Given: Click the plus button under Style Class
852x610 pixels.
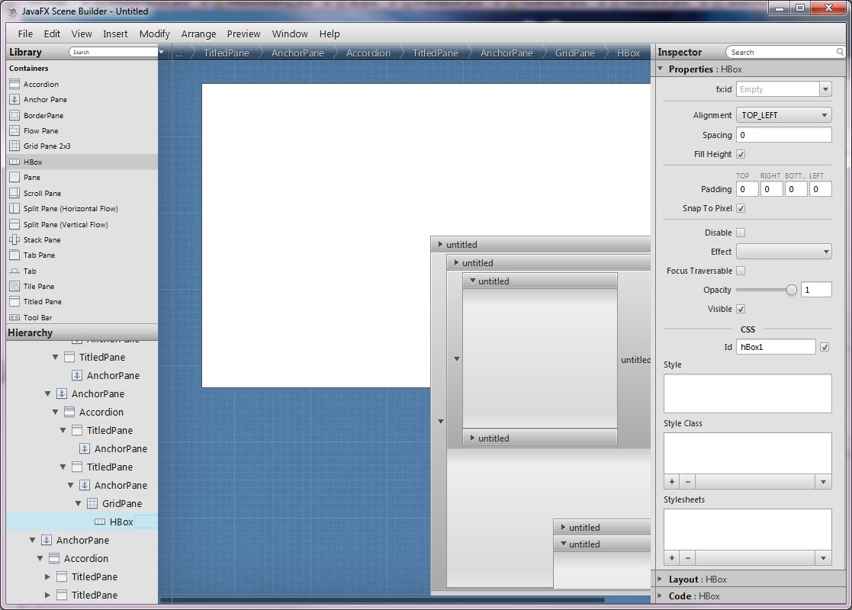Looking at the screenshot, I should tap(672, 482).
